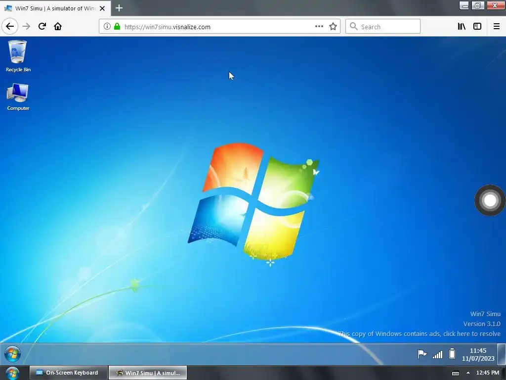The image size is (506, 380).
Task: Go back with the browser back arrow
Action: [10, 26]
